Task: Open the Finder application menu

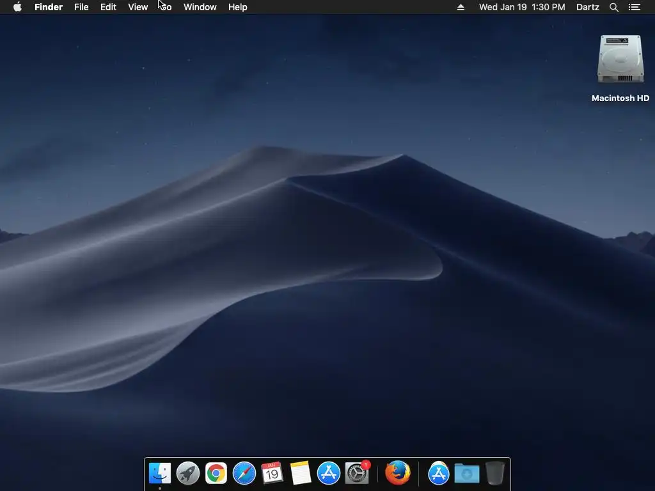Action: pos(49,7)
